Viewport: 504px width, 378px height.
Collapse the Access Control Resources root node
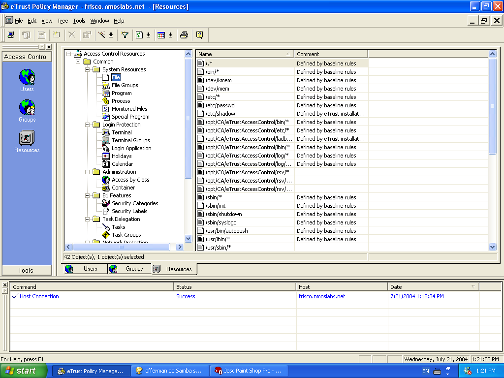tap(68, 54)
